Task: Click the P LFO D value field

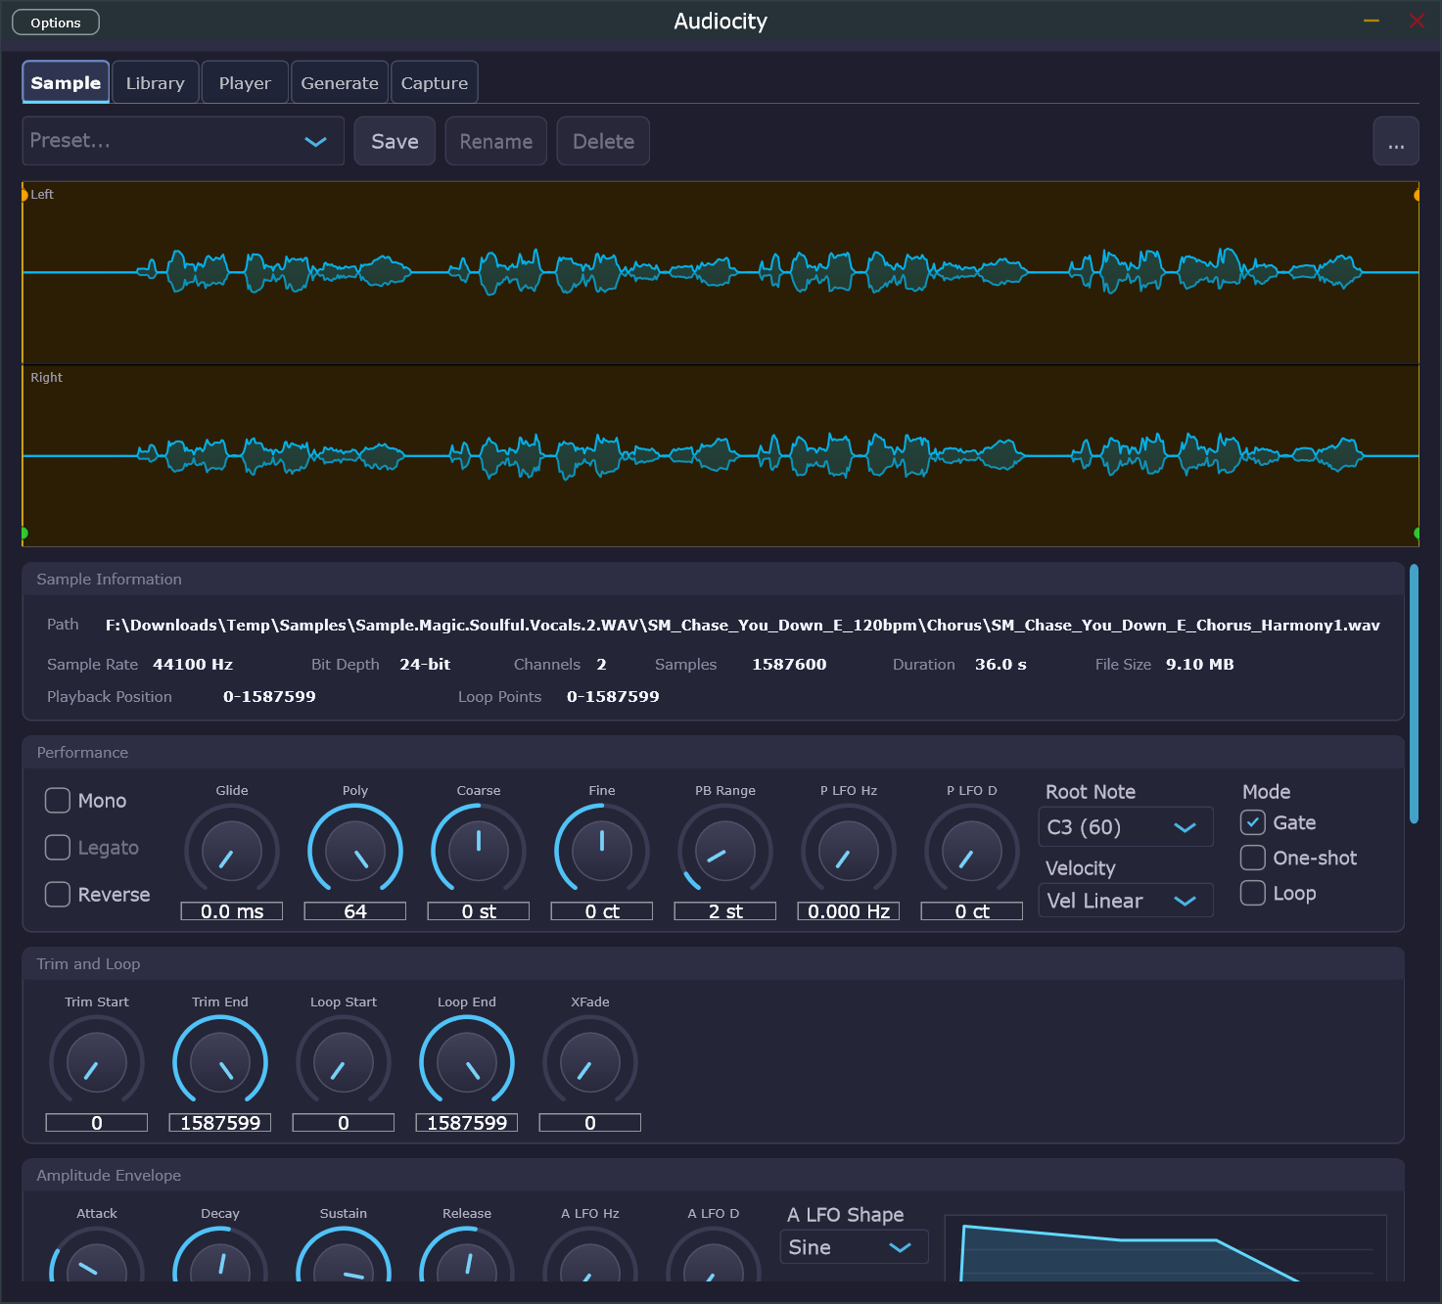Action: (x=972, y=911)
